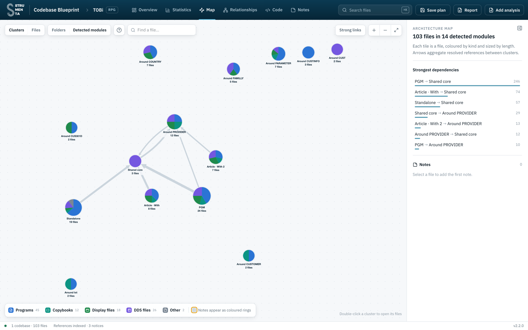Collapse the right architecture map panel
Viewport: 528px width, 330px height.
(x=520, y=28)
